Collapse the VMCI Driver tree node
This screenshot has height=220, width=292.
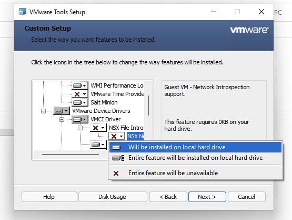point(62,120)
